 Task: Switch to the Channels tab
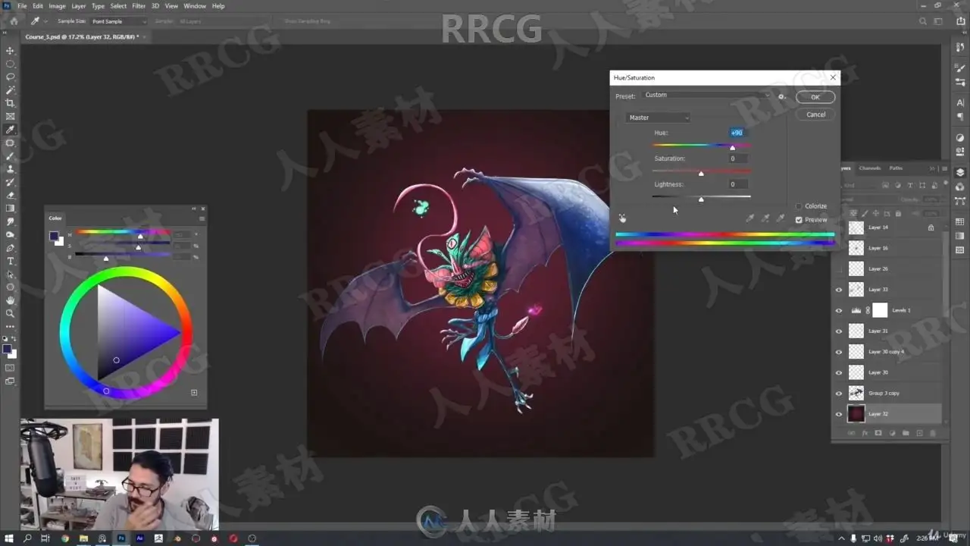pyautogui.click(x=869, y=168)
